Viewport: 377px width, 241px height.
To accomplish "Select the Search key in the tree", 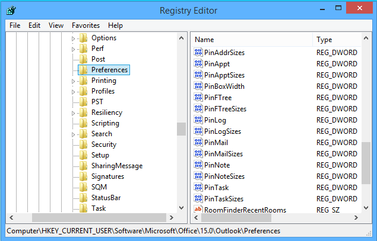I will [102, 134].
